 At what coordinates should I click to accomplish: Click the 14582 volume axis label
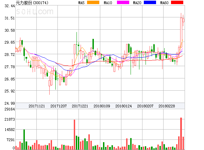10,130
